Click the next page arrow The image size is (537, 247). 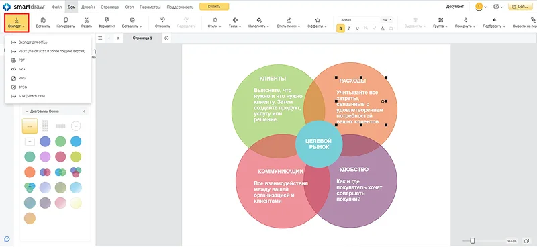point(119,38)
